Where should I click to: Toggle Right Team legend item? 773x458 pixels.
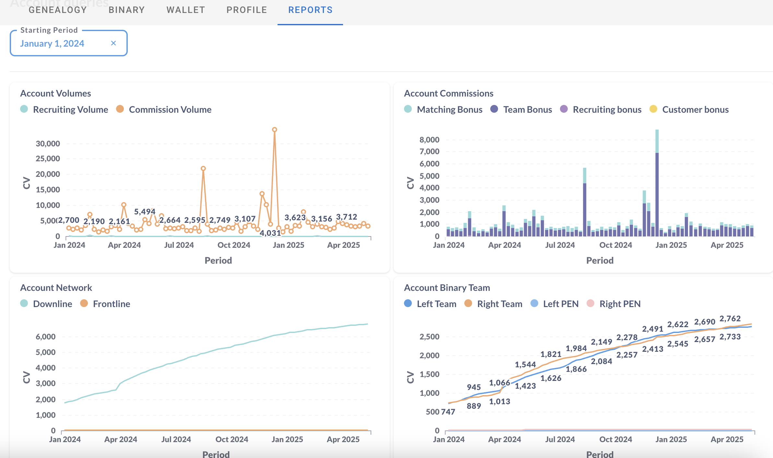(x=499, y=304)
